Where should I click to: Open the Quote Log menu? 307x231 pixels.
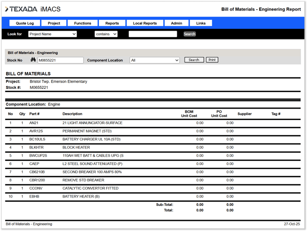[25, 23]
